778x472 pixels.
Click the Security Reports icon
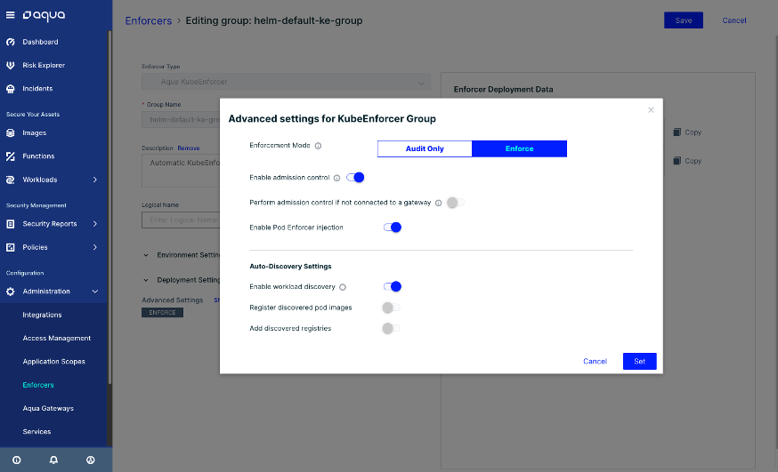click(x=11, y=224)
